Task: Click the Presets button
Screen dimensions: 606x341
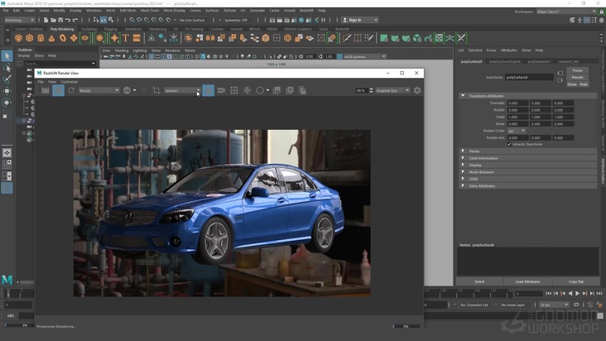Action: click(577, 77)
